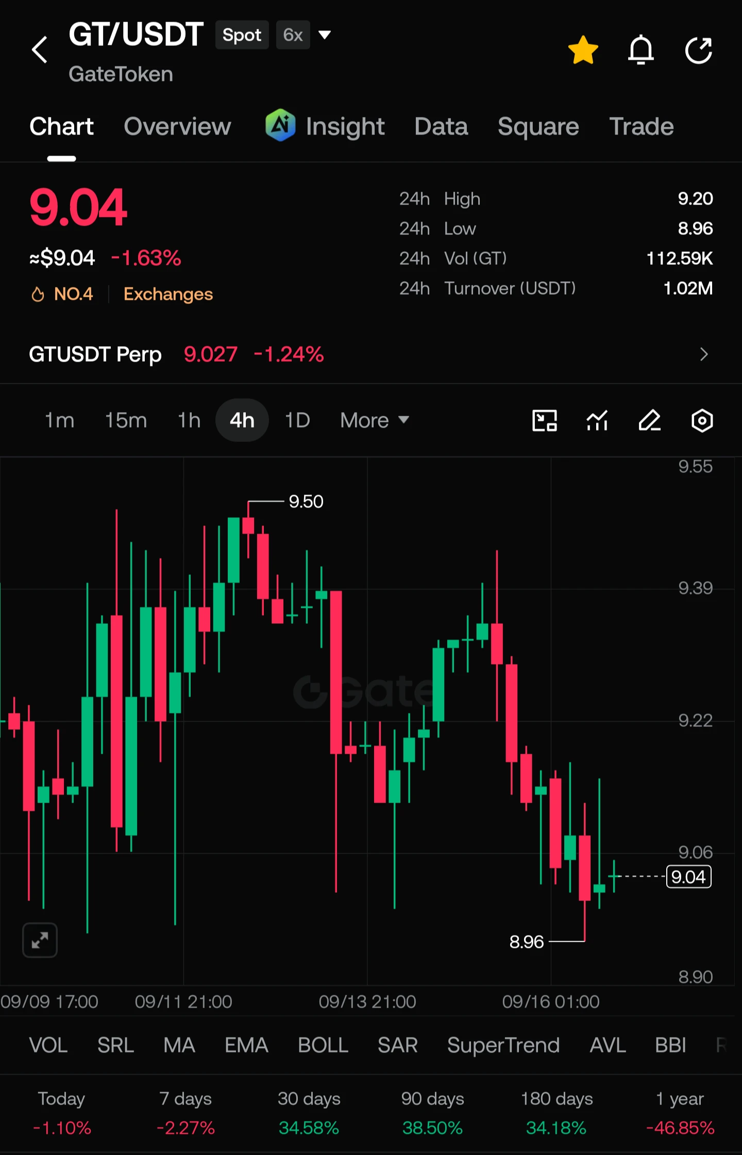Tap the GateToken subtitle
742x1155 pixels.
point(121,74)
